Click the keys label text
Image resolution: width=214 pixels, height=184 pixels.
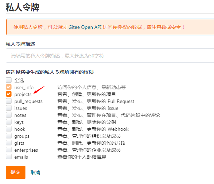point(19,122)
